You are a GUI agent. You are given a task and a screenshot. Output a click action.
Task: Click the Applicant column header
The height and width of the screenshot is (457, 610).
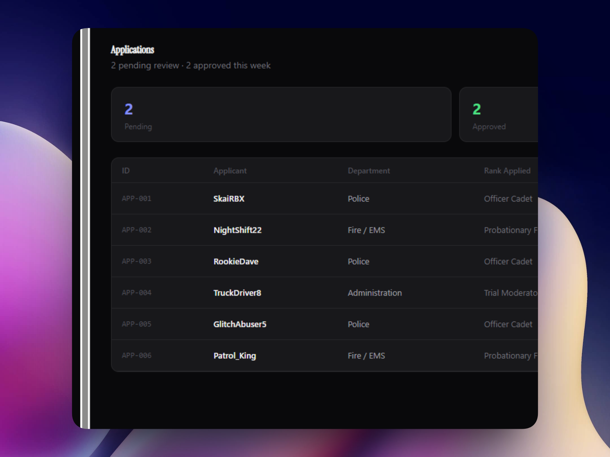pos(230,171)
